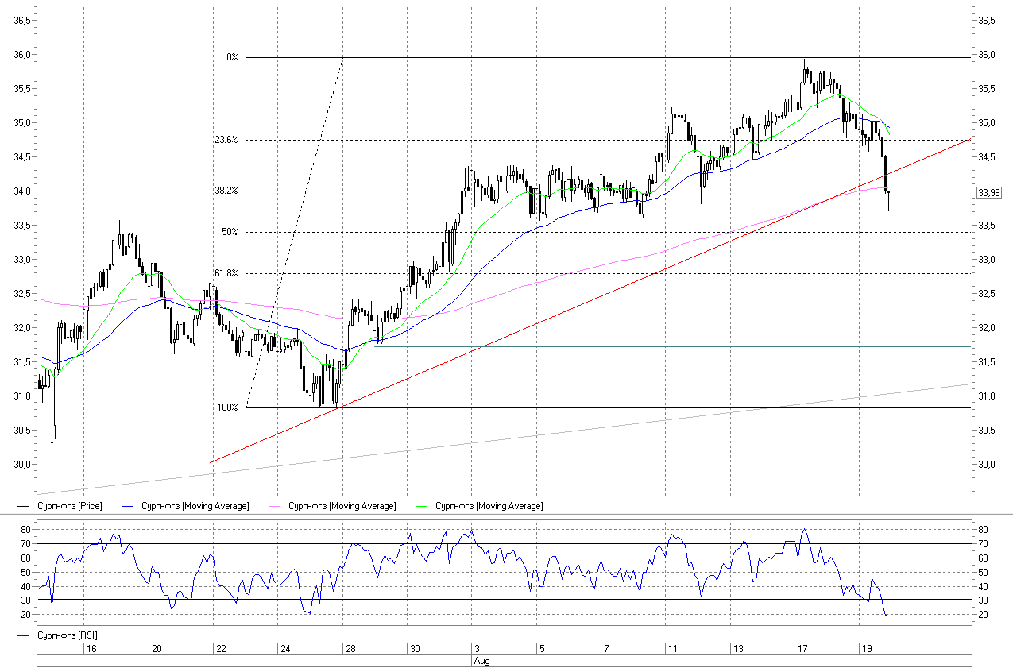Click the lowest point of the RSI line

[886, 616]
